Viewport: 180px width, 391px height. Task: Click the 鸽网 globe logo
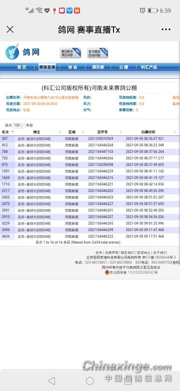(12, 52)
